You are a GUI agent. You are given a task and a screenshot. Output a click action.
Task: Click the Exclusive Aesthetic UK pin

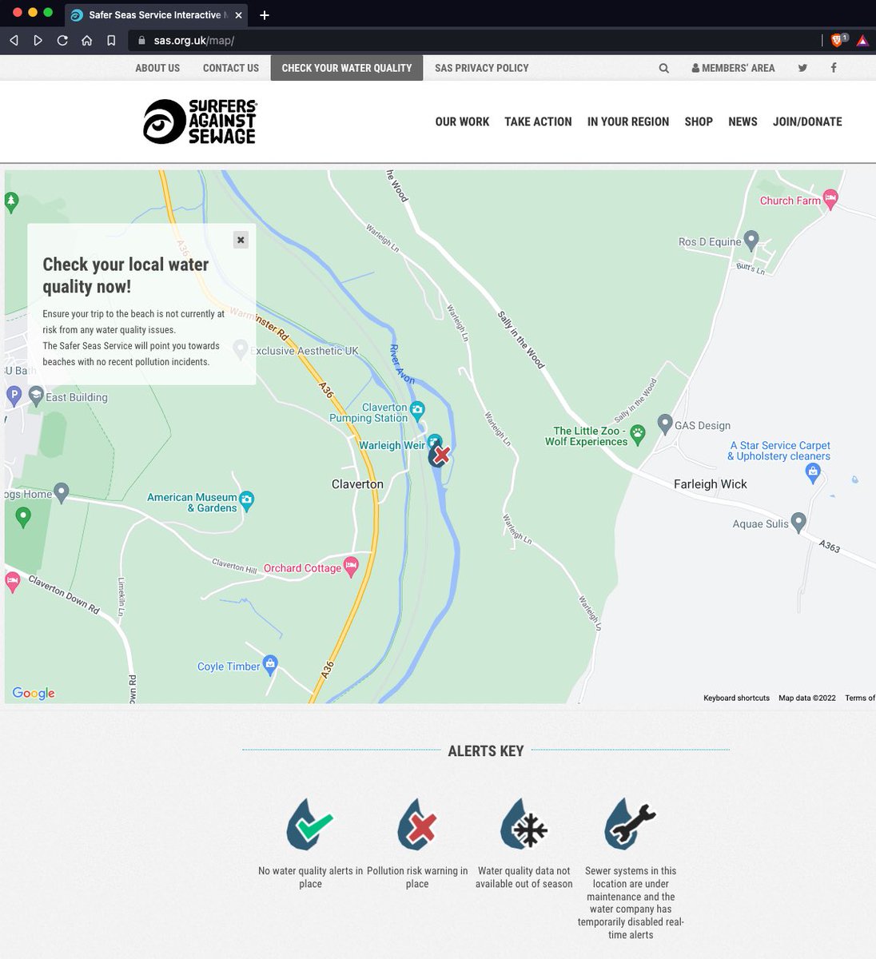click(x=240, y=348)
